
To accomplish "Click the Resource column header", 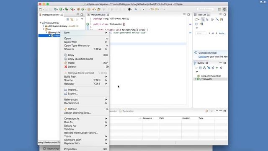I will coord(147,118).
